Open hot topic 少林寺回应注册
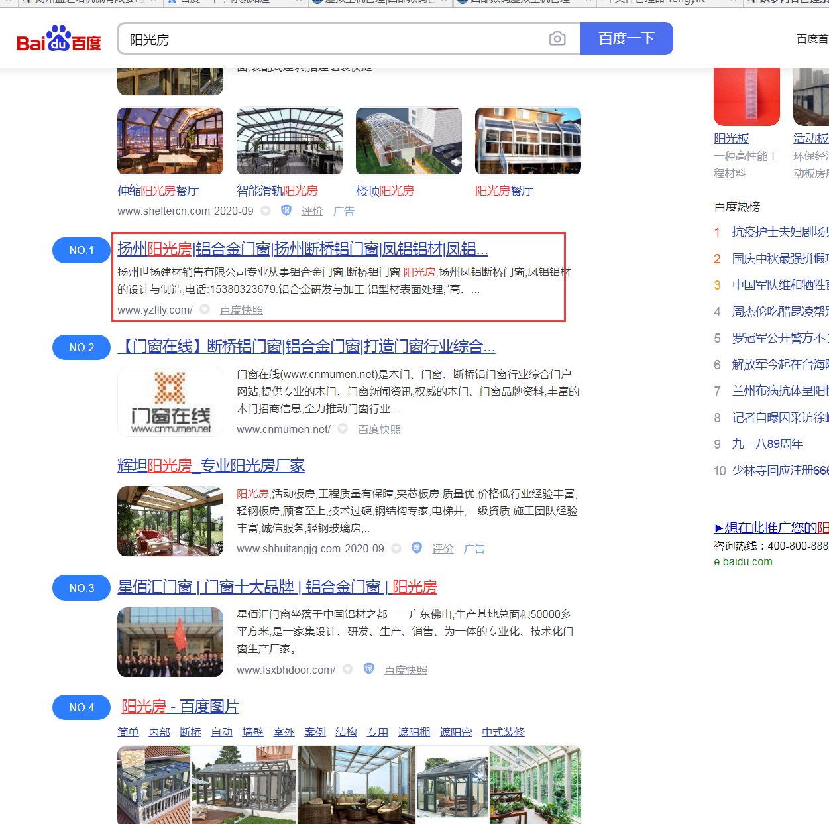The width and height of the screenshot is (829, 824). [x=781, y=470]
